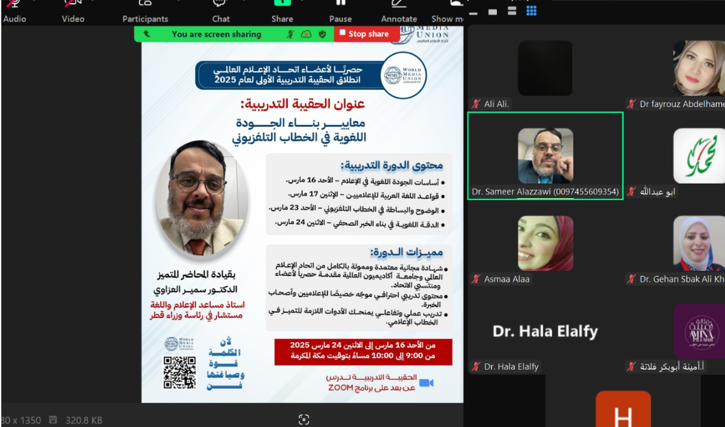Switch to Speaker View layout
725x427 pixels.
tap(511, 10)
